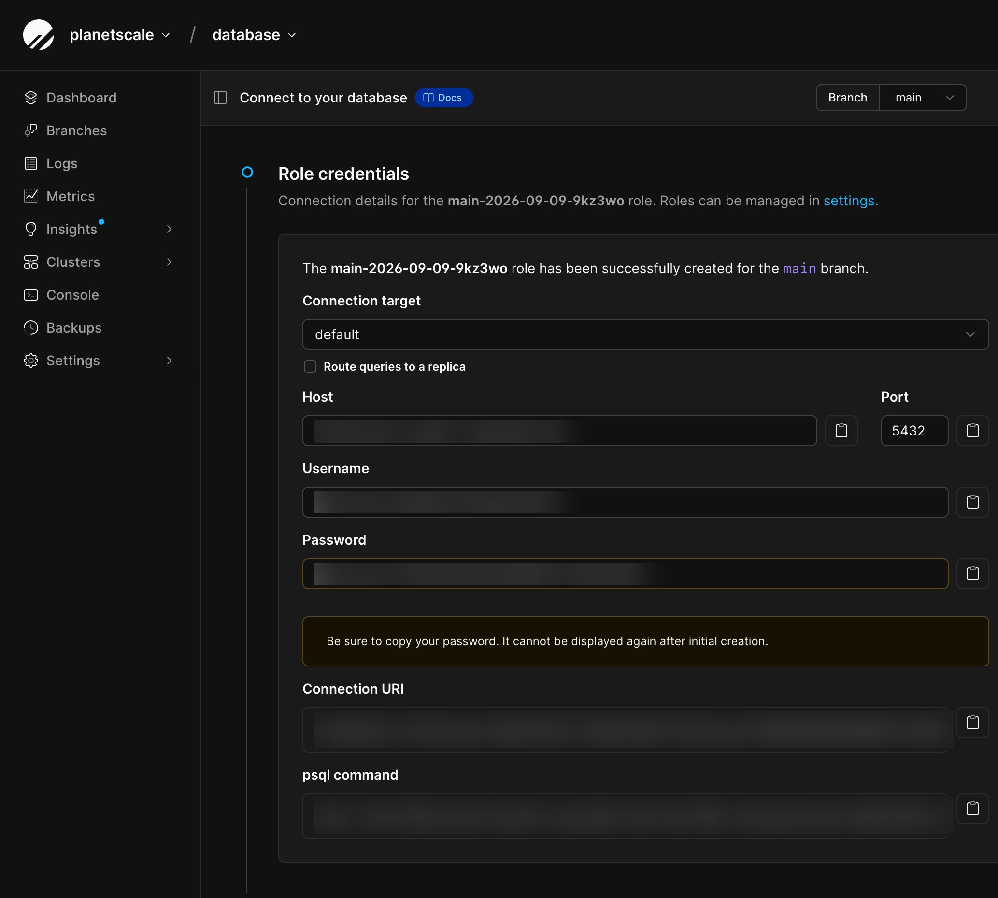This screenshot has height=898, width=998.
Task: Open the main branch selector dropdown
Action: point(923,98)
